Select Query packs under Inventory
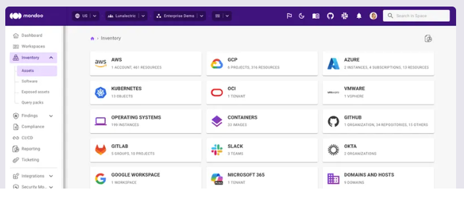Viewport: 464px width, 203px height. 32,102
